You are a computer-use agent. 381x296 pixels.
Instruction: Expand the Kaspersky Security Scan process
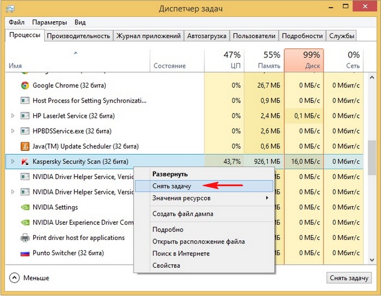point(13,161)
